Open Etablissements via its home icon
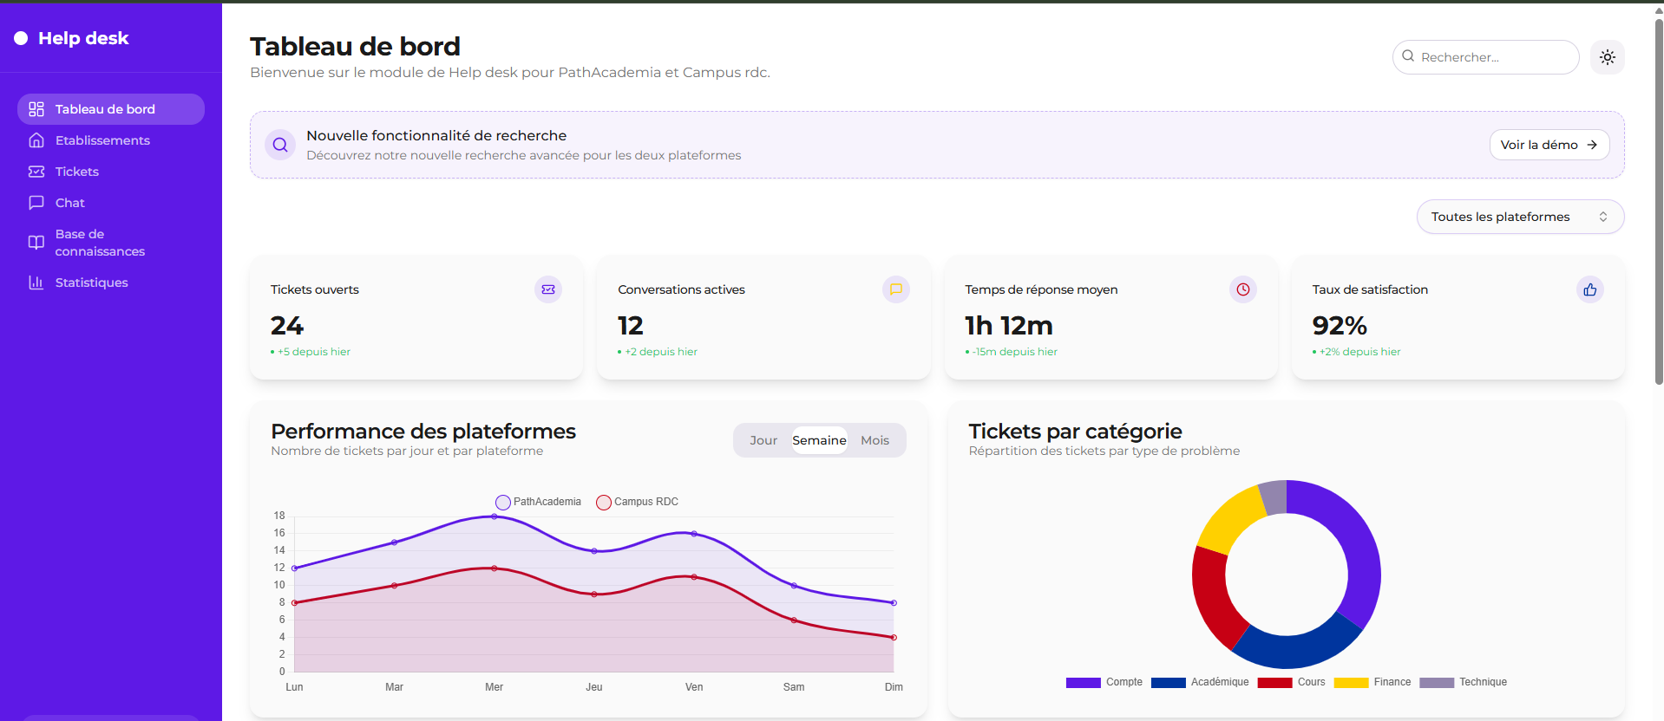 click(36, 140)
